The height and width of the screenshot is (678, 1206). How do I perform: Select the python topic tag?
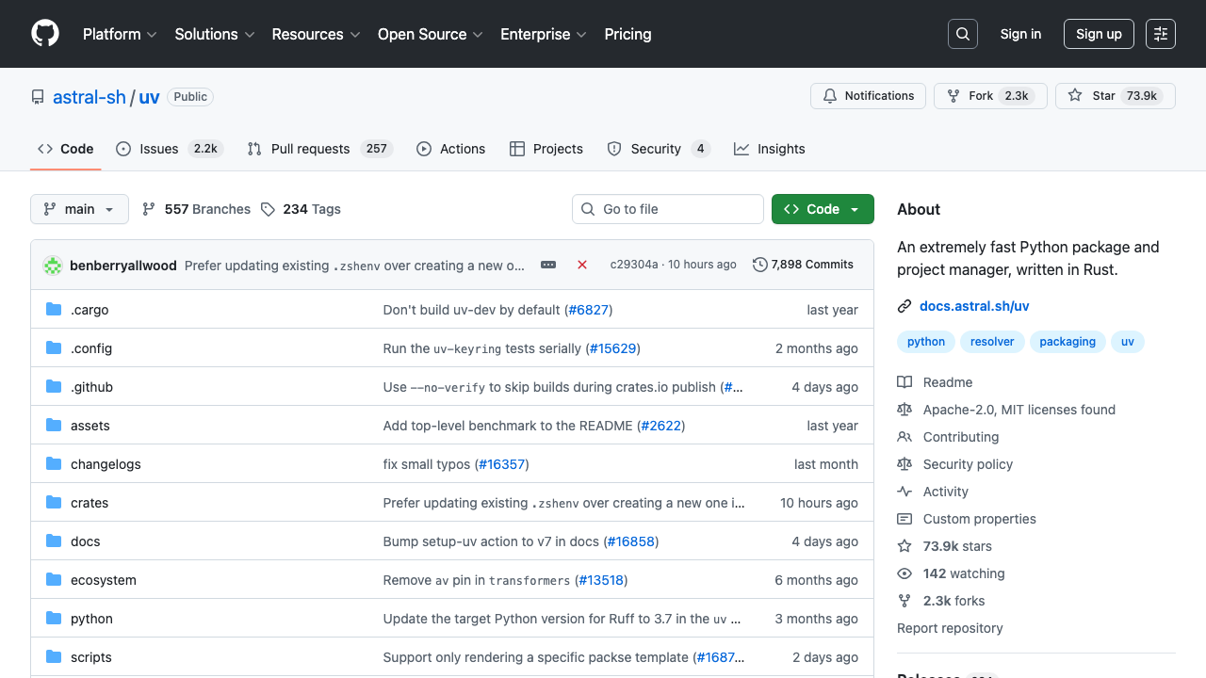click(x=925, y=342)
